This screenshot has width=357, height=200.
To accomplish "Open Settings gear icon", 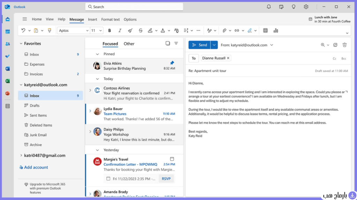I will tap(306, 7).
